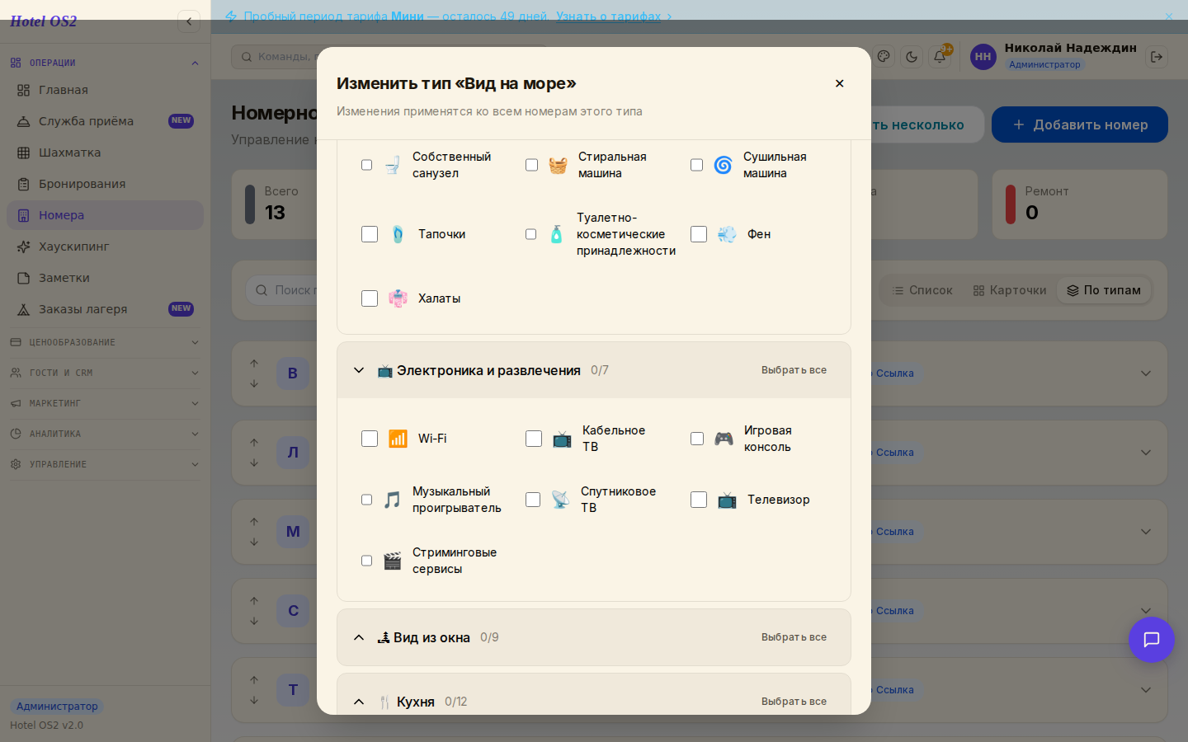Expand the Гости и CRM group
The image size is (1188, 742).
(105, 373)
